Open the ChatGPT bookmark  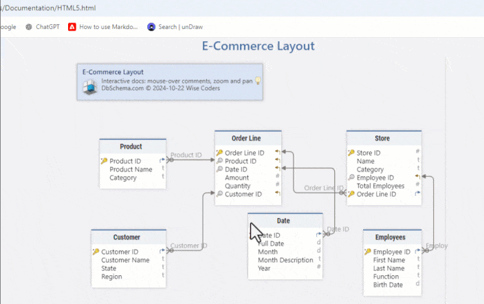[x=43, y=27]
